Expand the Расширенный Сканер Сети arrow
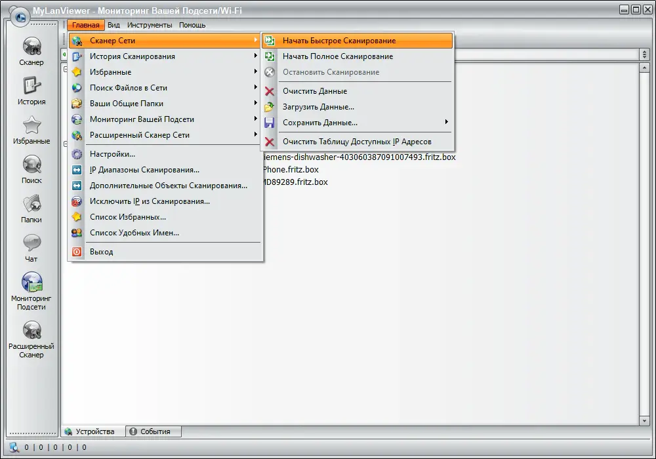The width and height of the screenshot is (656, 459). coord(255,134)
